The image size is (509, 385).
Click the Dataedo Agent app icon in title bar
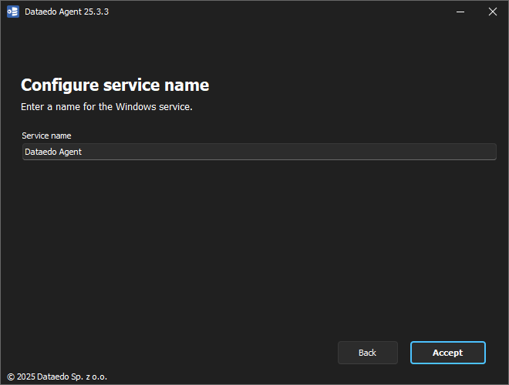click(x=13, y=12)
